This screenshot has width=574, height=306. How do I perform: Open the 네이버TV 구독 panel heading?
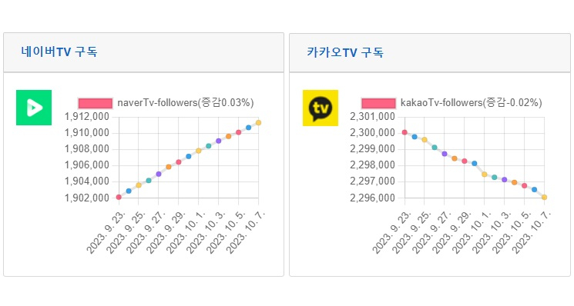(x=59, y=52)
